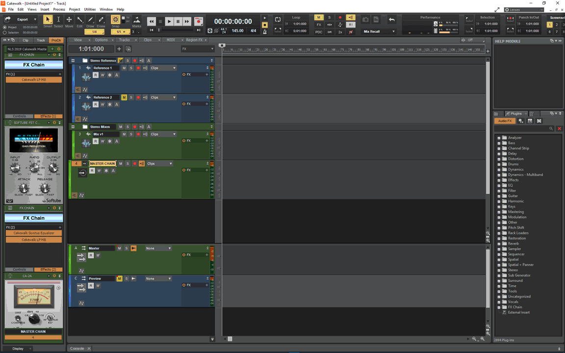This screenshot has width=565, height=353.
Task: Open the Clips dropdown on MASTER CHAIN track
Action: coord(159,164)
